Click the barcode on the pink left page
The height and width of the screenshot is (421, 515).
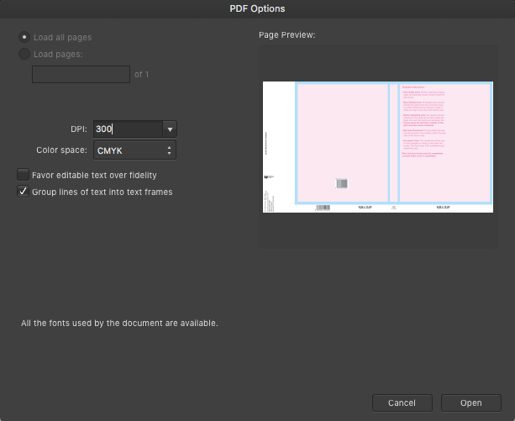pos(342,183)
